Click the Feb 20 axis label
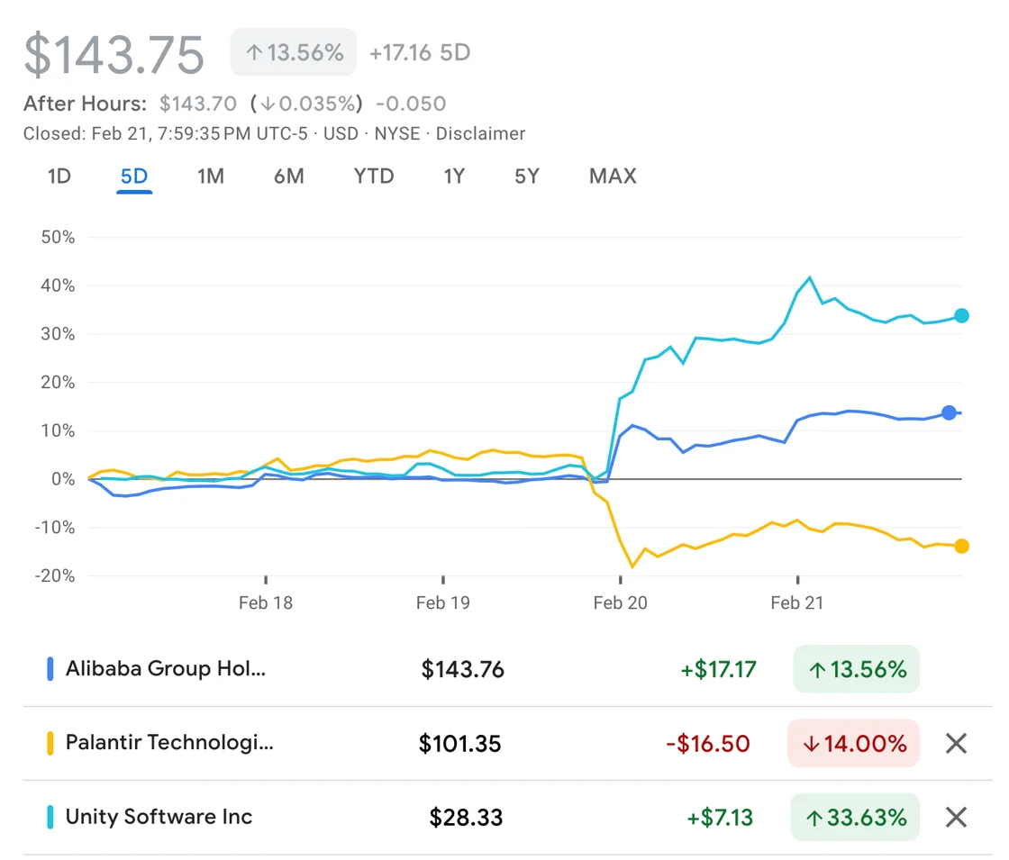1009x860 pixels. 621,602
